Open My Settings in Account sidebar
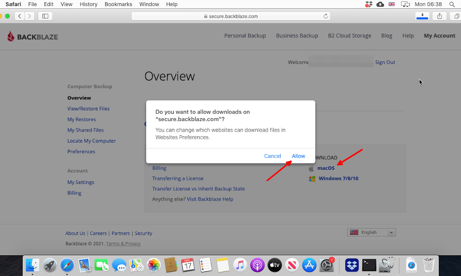The height and width of the screenshot is (276, 461). 81,182
